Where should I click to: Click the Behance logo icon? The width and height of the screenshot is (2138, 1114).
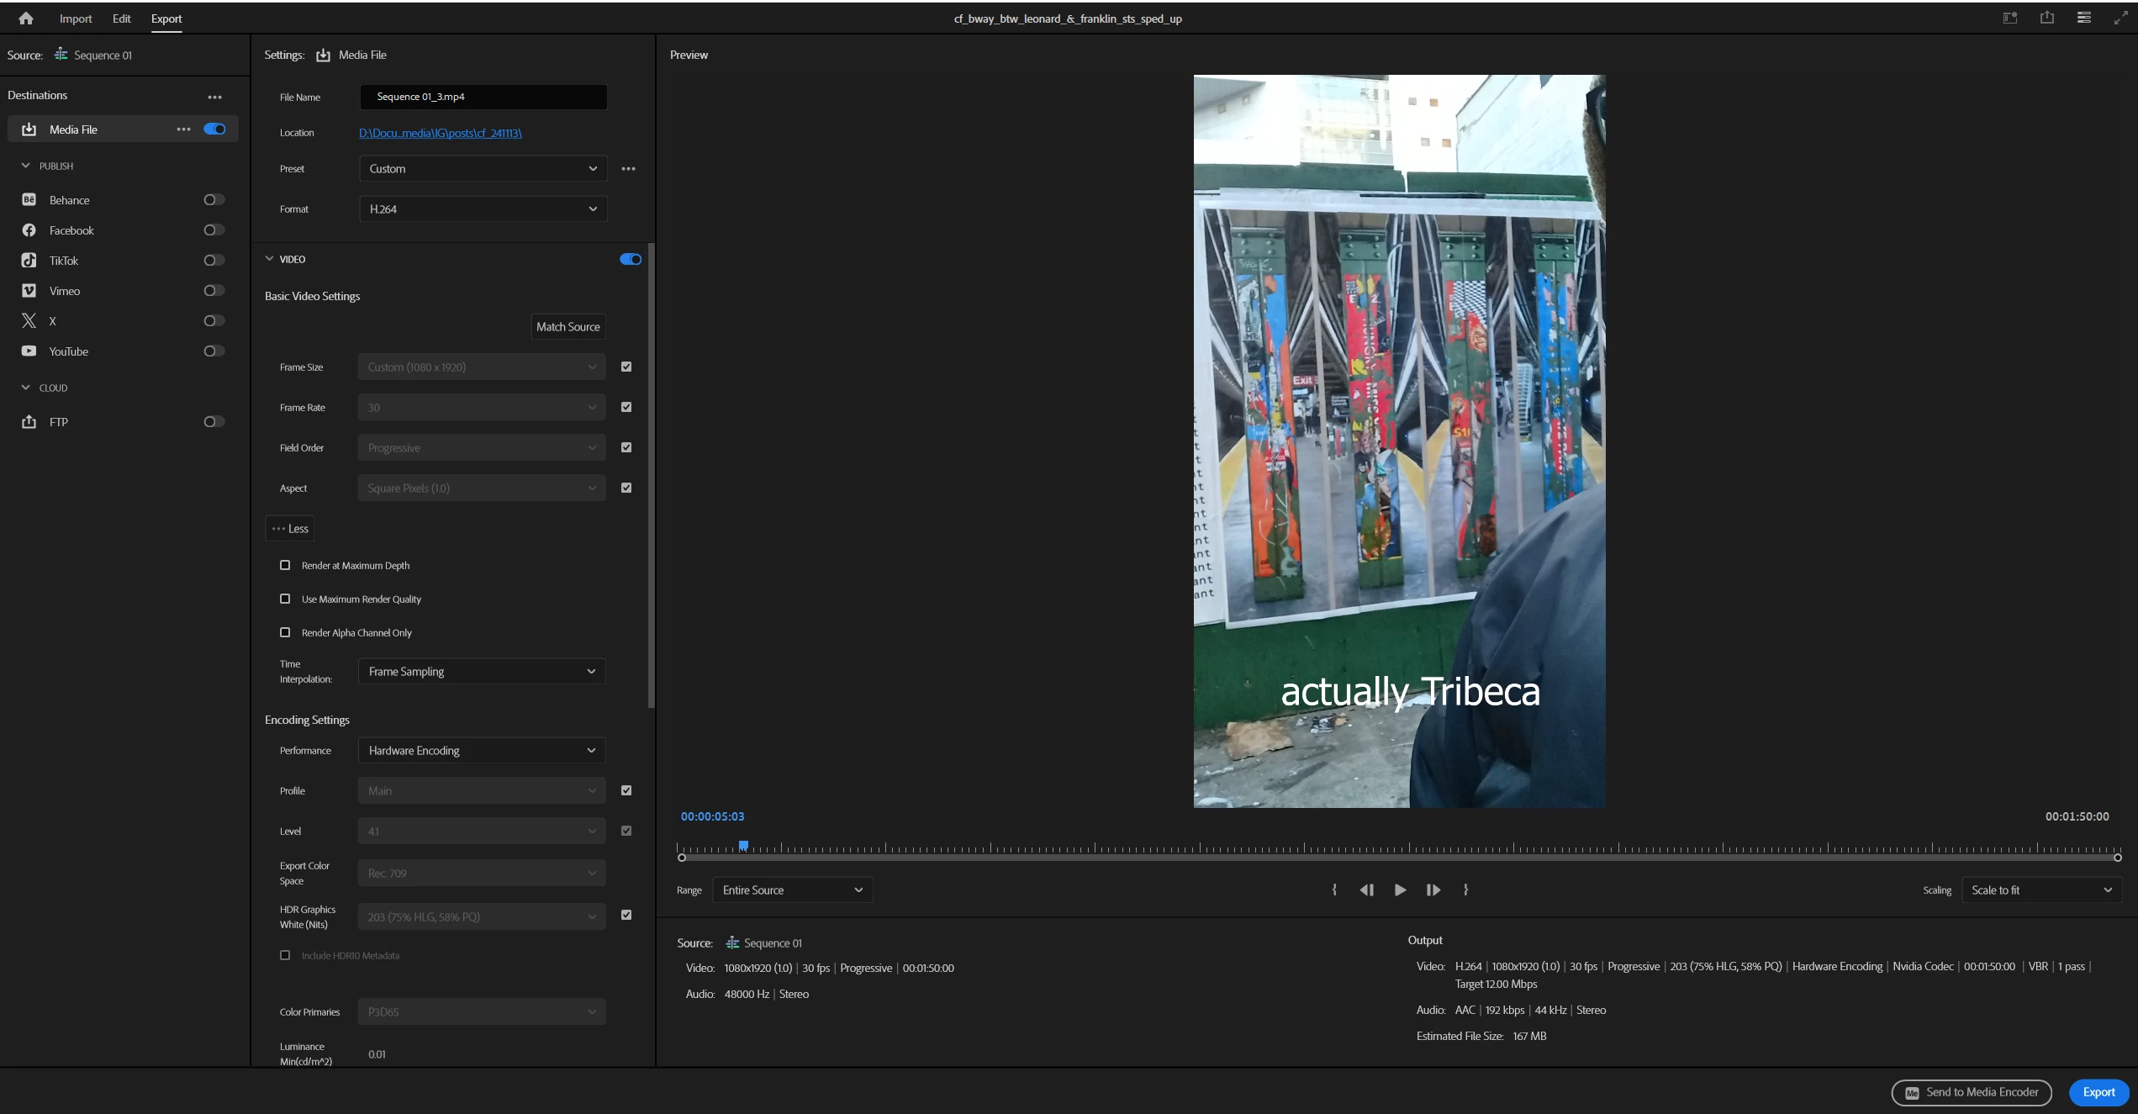point(29,199)
